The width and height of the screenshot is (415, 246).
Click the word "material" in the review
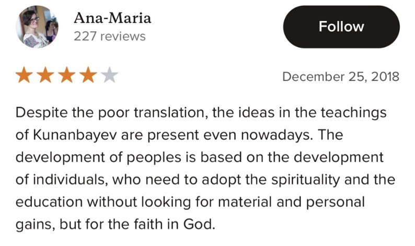tap(254, 203)
